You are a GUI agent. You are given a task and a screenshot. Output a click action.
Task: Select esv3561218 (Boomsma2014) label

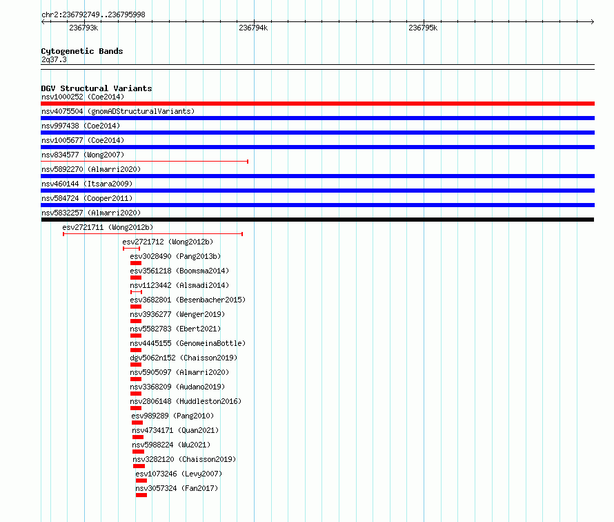[179, 271]
